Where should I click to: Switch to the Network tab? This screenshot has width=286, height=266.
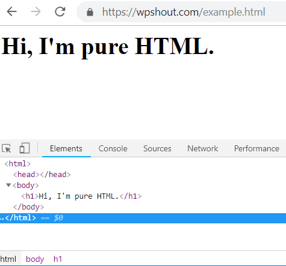tap(202, 149)
